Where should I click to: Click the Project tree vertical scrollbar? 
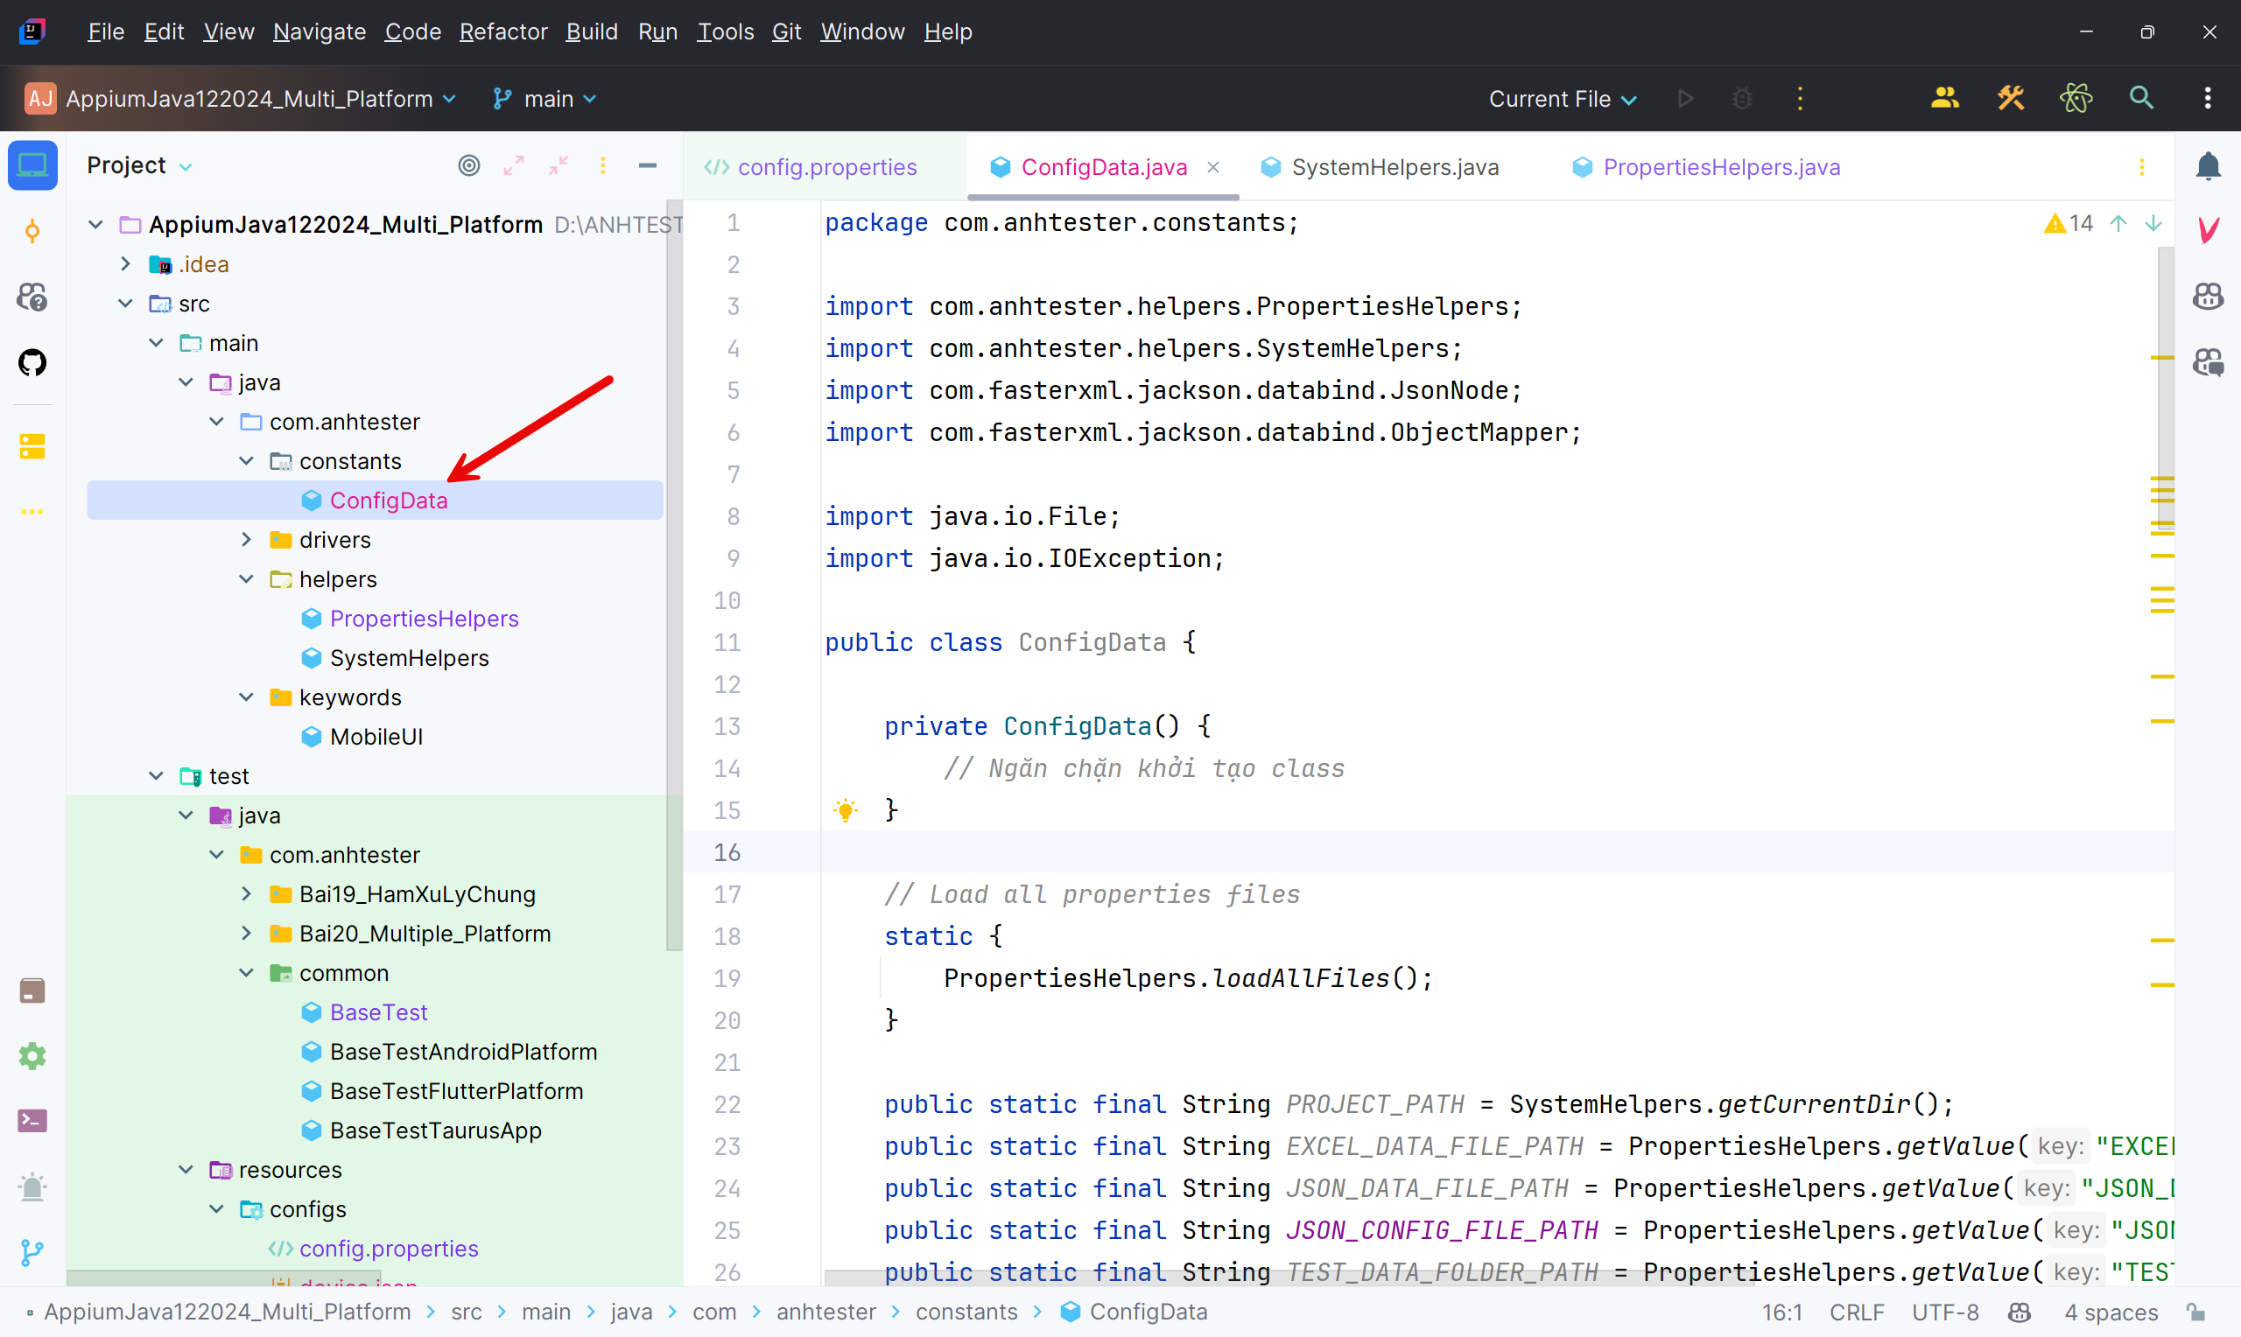(x=674, y=577)
